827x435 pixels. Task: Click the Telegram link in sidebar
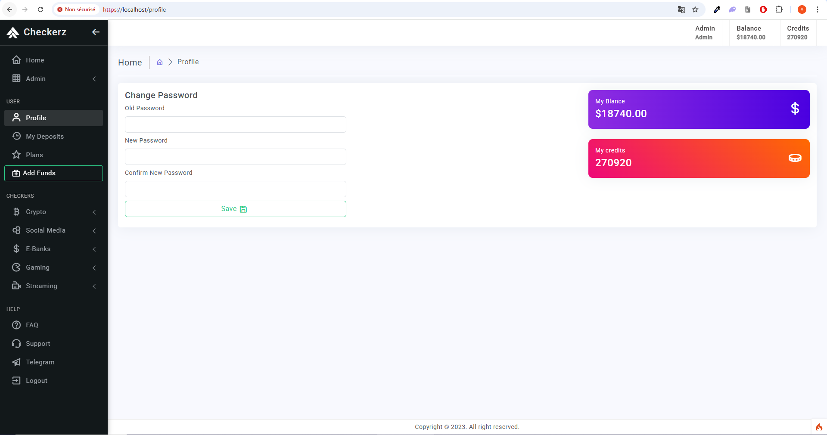pyautogui.click(x=53, y=362)
